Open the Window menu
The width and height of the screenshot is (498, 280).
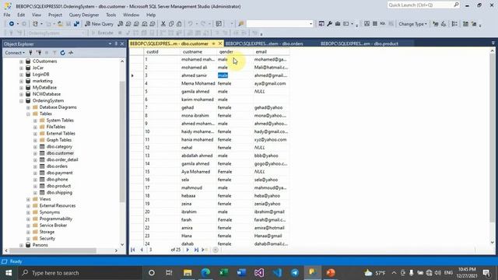click(x=131, y=15)
